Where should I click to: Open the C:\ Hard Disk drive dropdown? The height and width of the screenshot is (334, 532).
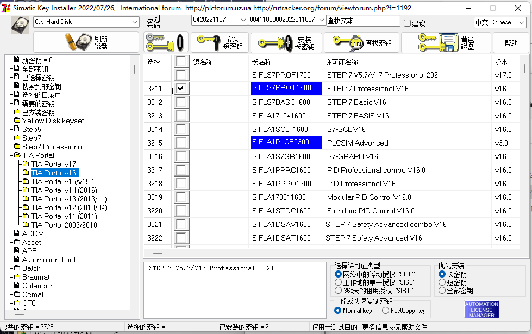[135, 22]
